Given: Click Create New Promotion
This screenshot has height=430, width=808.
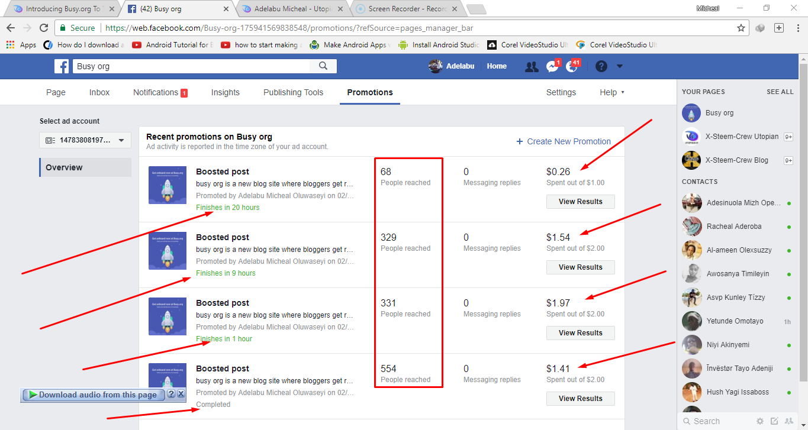Looking at the screenshot, I should [x=564, y=141].
